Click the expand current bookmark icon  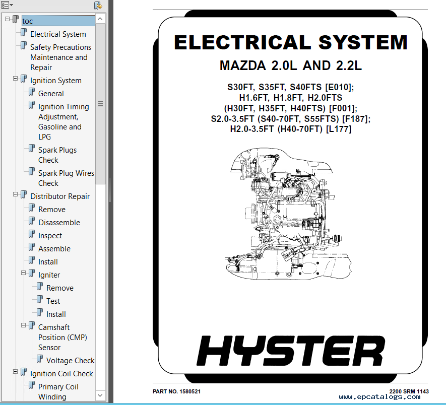click(x=98, y=5)
